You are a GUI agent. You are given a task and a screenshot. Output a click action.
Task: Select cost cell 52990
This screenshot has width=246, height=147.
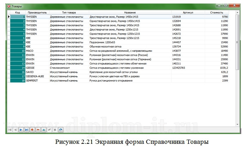[x=217, y=47]
